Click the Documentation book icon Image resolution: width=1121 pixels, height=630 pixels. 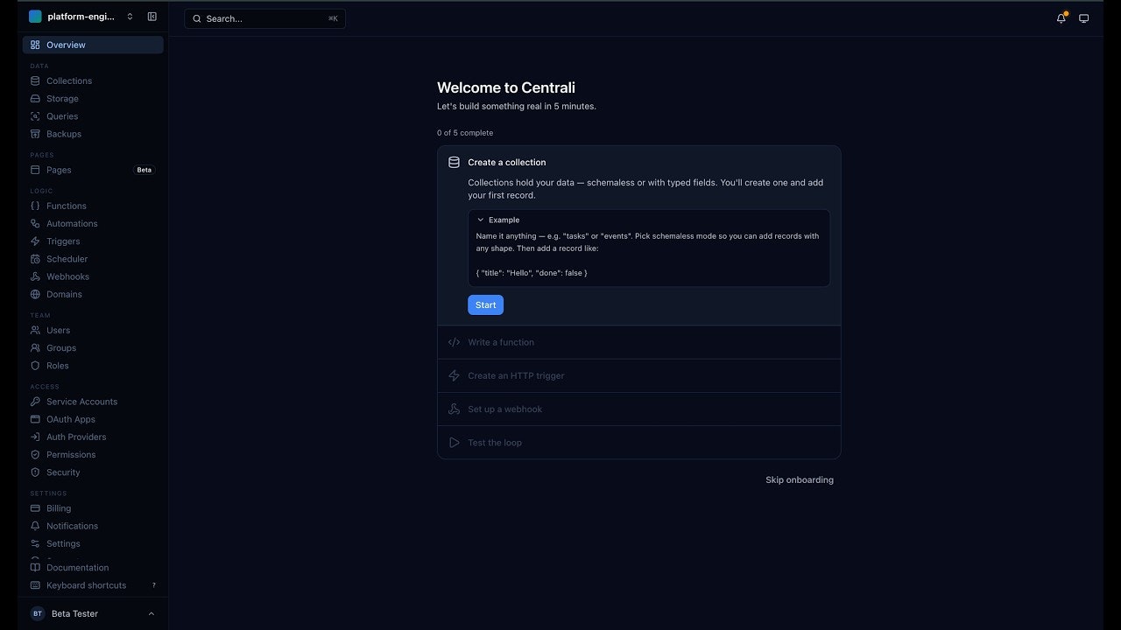click(x=35, y=568)
